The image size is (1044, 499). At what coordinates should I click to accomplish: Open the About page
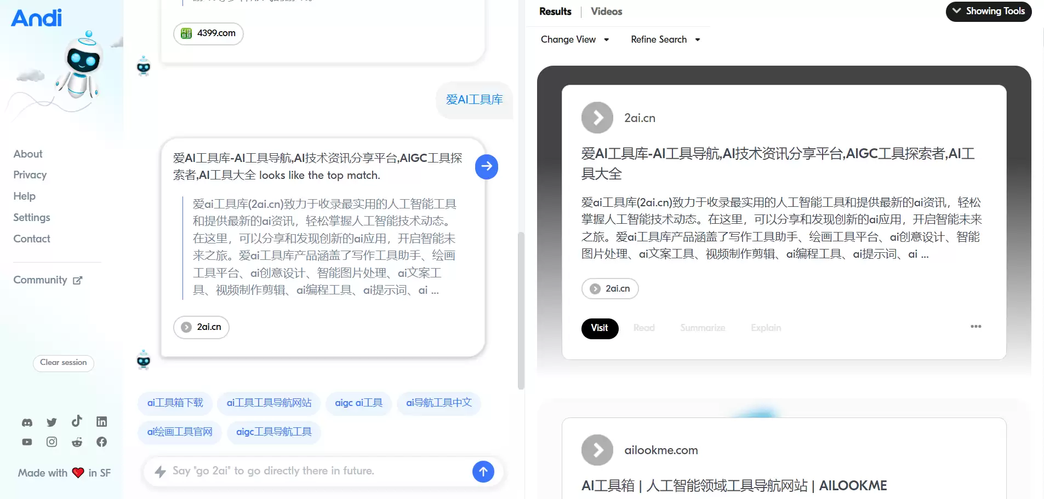[x=28, y=154]
